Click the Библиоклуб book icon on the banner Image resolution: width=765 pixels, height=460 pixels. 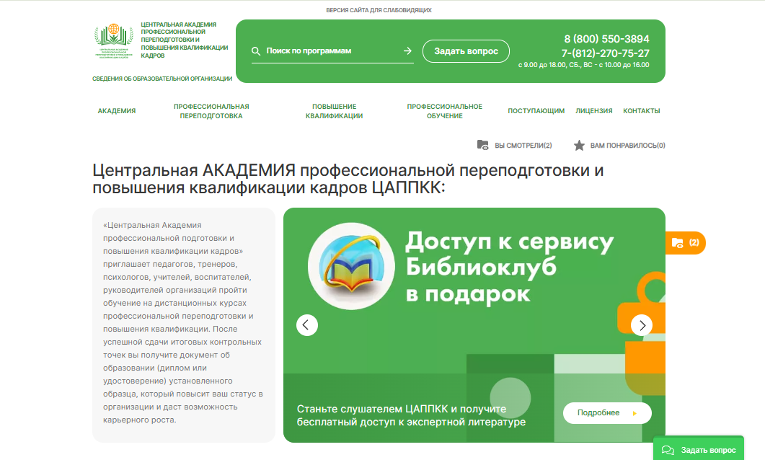[351, 266]
